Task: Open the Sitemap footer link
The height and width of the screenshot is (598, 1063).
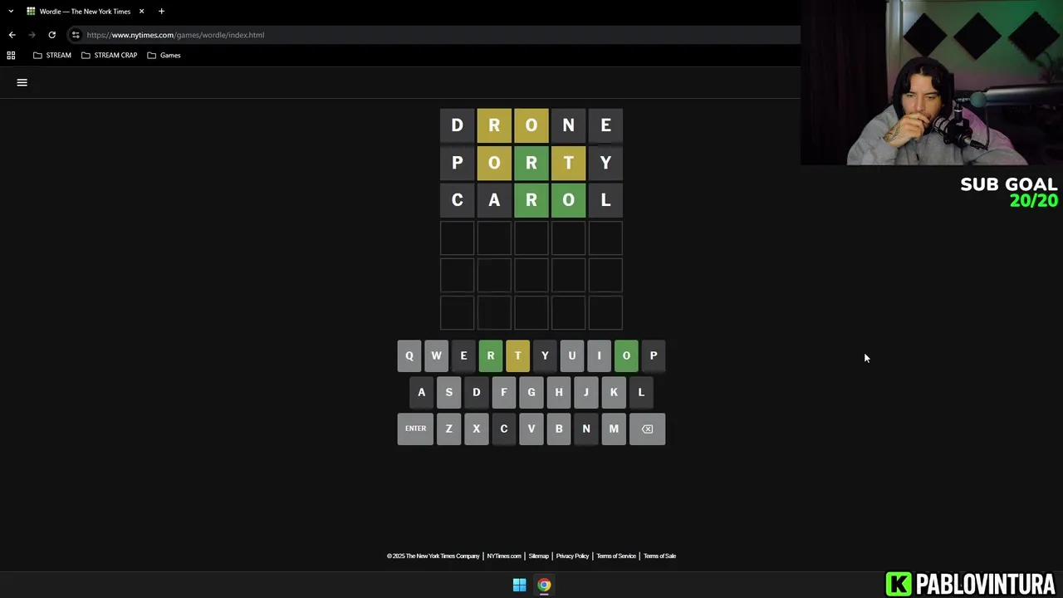Action: pos(539,556)
